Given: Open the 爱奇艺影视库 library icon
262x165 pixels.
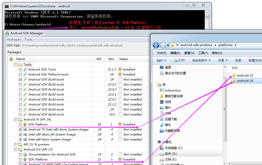Looking at the screenshot, I should click(x=161, y=96).
